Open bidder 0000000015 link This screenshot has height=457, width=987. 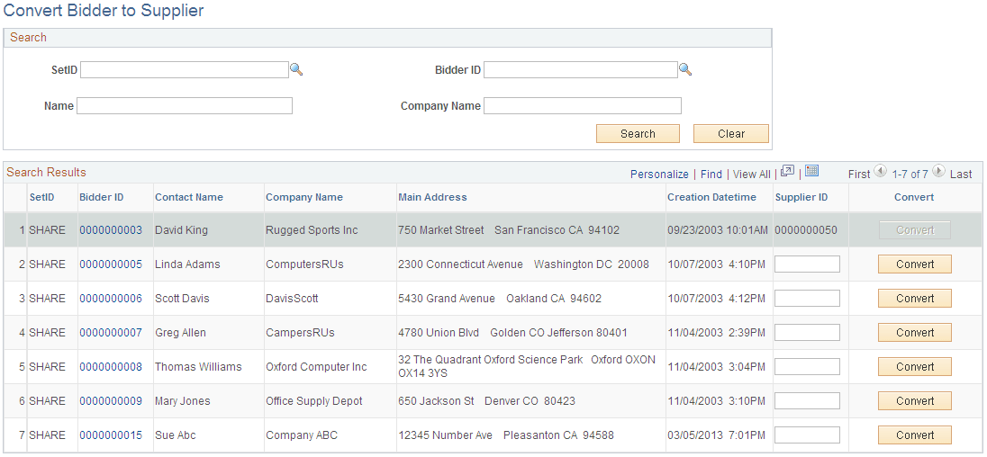tap(111, 435)
